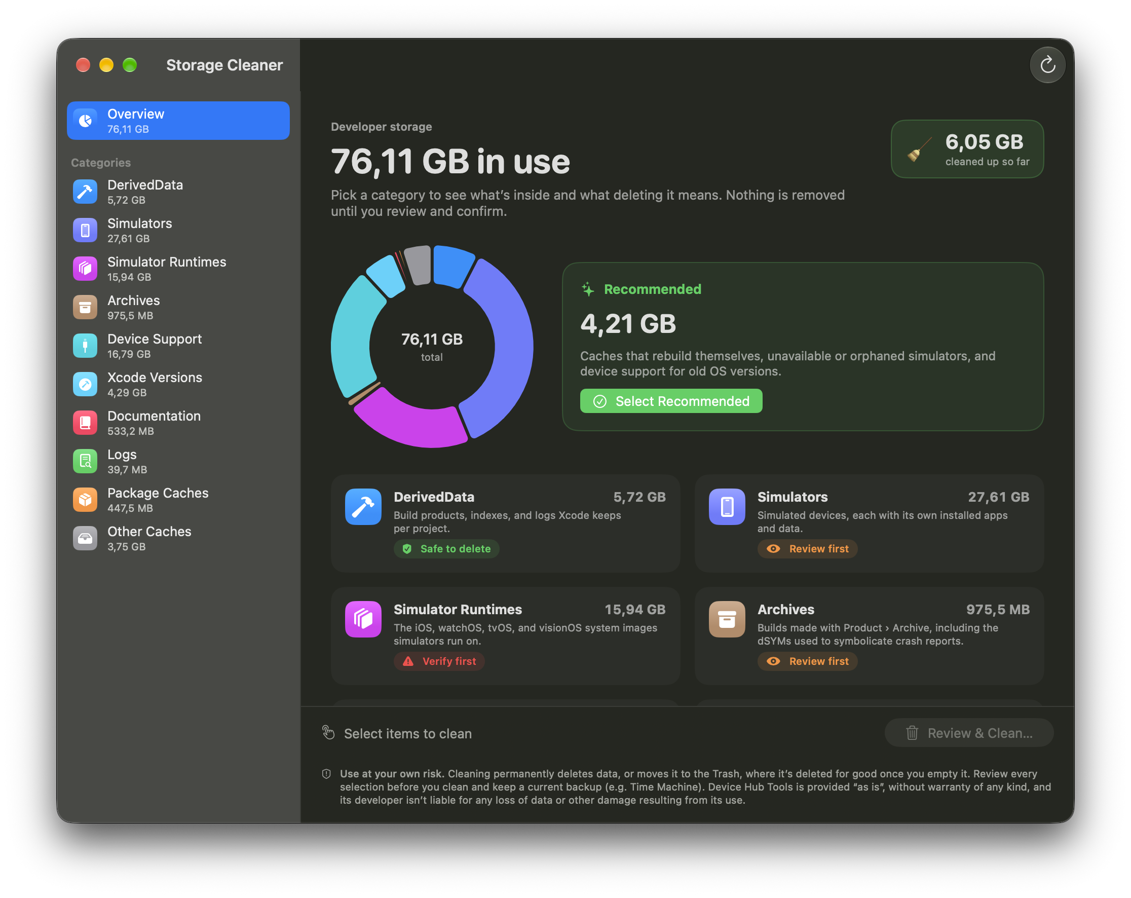
Task: Click the 27,61 GB value on Simulators card
Action: pyautogui.click(x=998, y=497)
